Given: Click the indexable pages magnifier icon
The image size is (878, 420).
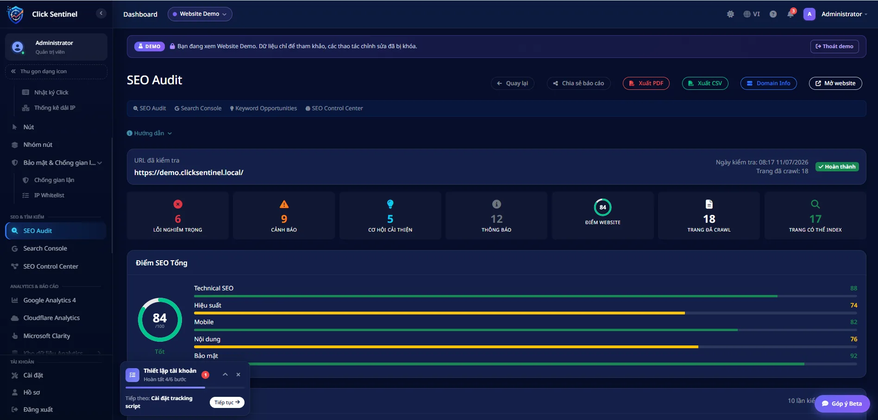Looking at the screenshot, I should coord(815,204).
